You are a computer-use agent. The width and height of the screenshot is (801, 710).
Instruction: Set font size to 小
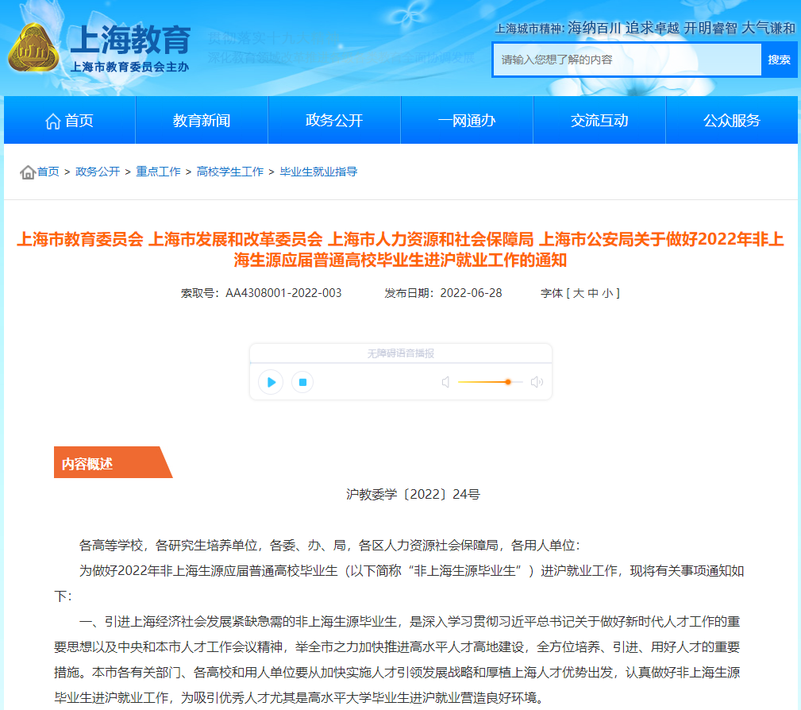[607, 293]
